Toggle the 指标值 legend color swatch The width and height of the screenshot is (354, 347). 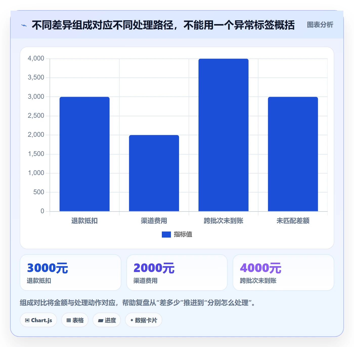click(x=166, y=235)
